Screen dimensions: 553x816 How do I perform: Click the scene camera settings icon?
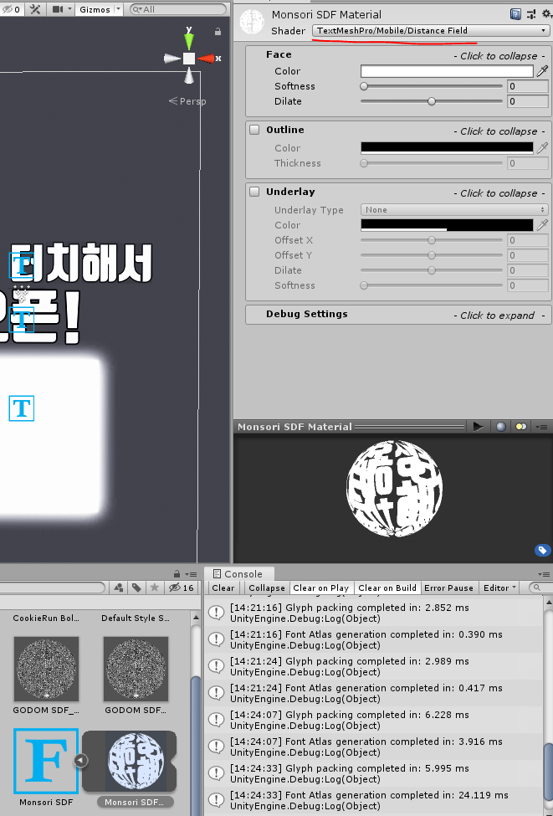[x=59, y=9]
